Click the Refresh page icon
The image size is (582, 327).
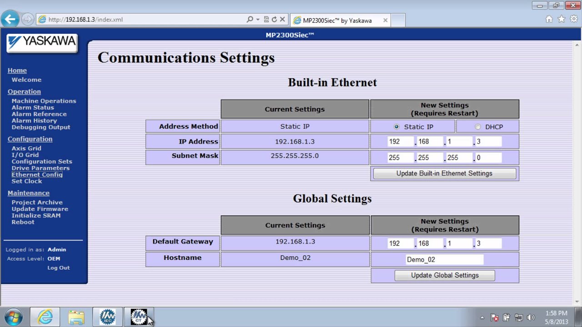pos(274,20)
